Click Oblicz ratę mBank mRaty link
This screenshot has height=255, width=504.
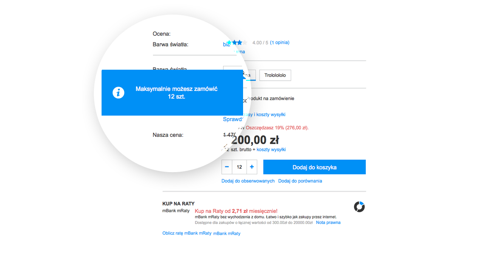click(x=187, y=233)
